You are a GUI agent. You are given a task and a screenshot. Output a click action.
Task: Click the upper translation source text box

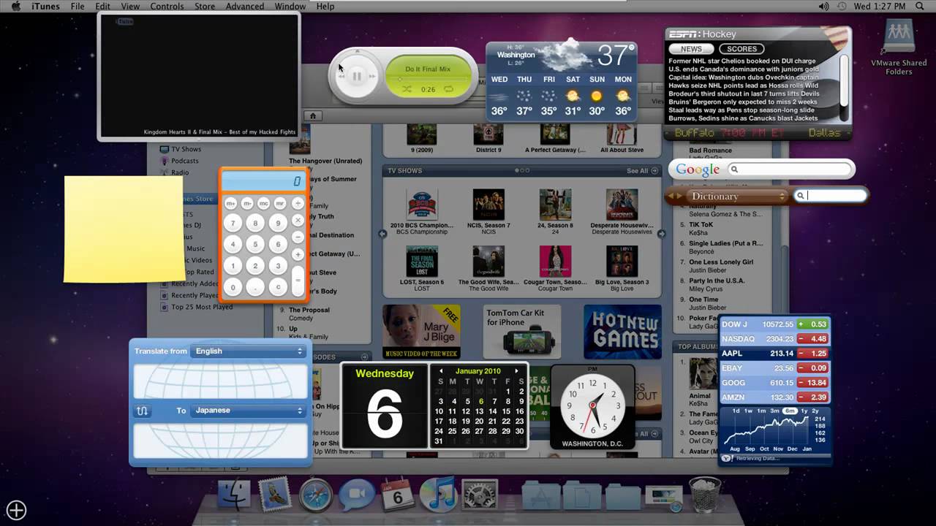point(220,381)
